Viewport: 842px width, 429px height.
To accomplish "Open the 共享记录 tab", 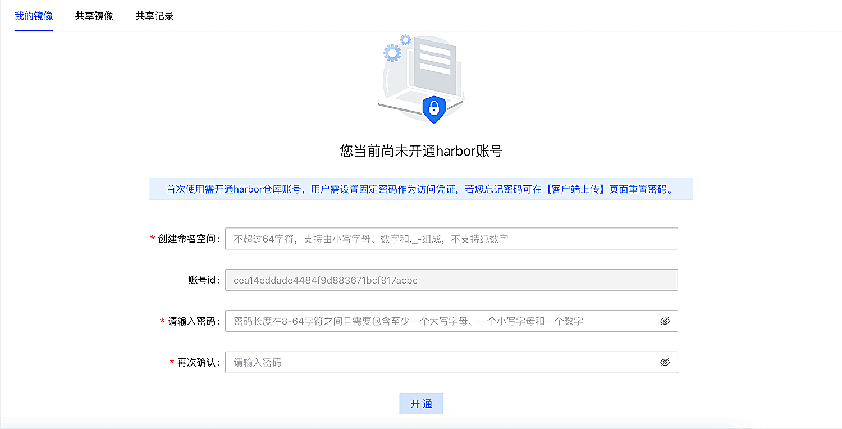I will point(154,16).
